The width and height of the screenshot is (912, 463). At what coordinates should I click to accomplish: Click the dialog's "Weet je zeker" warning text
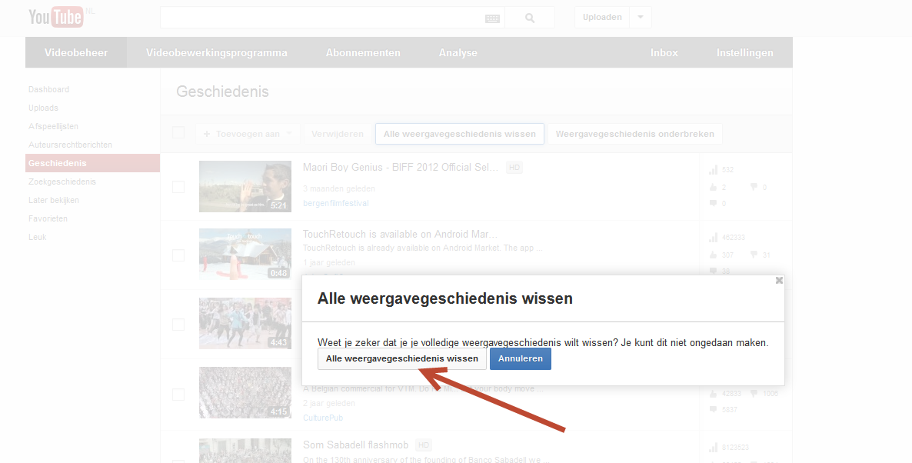543,342
